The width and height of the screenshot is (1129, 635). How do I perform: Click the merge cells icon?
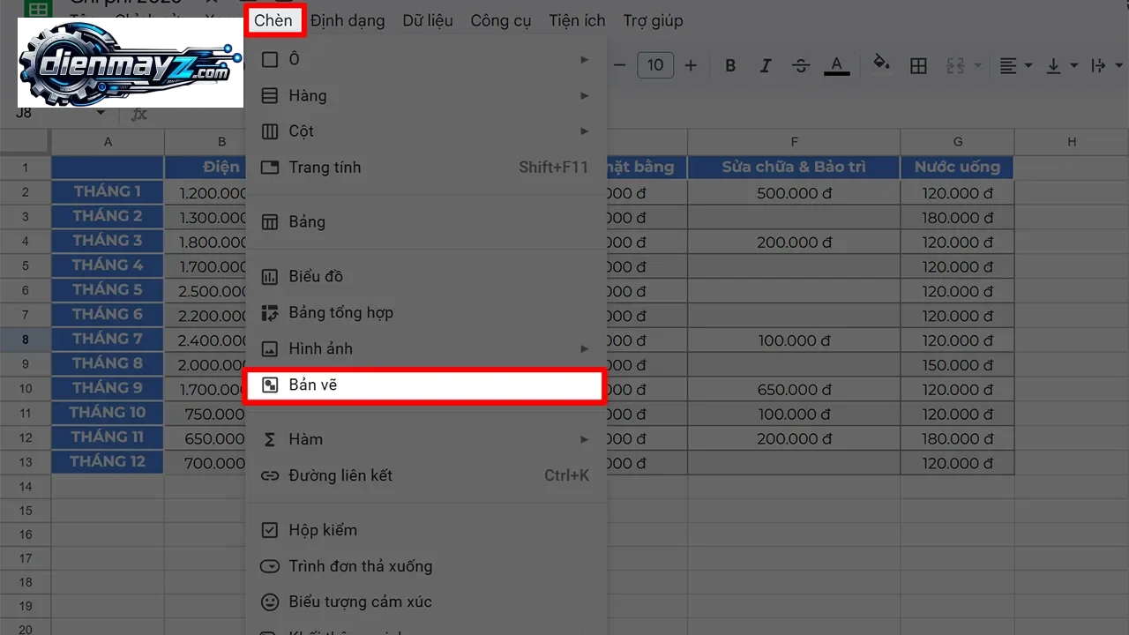[955, 65]
